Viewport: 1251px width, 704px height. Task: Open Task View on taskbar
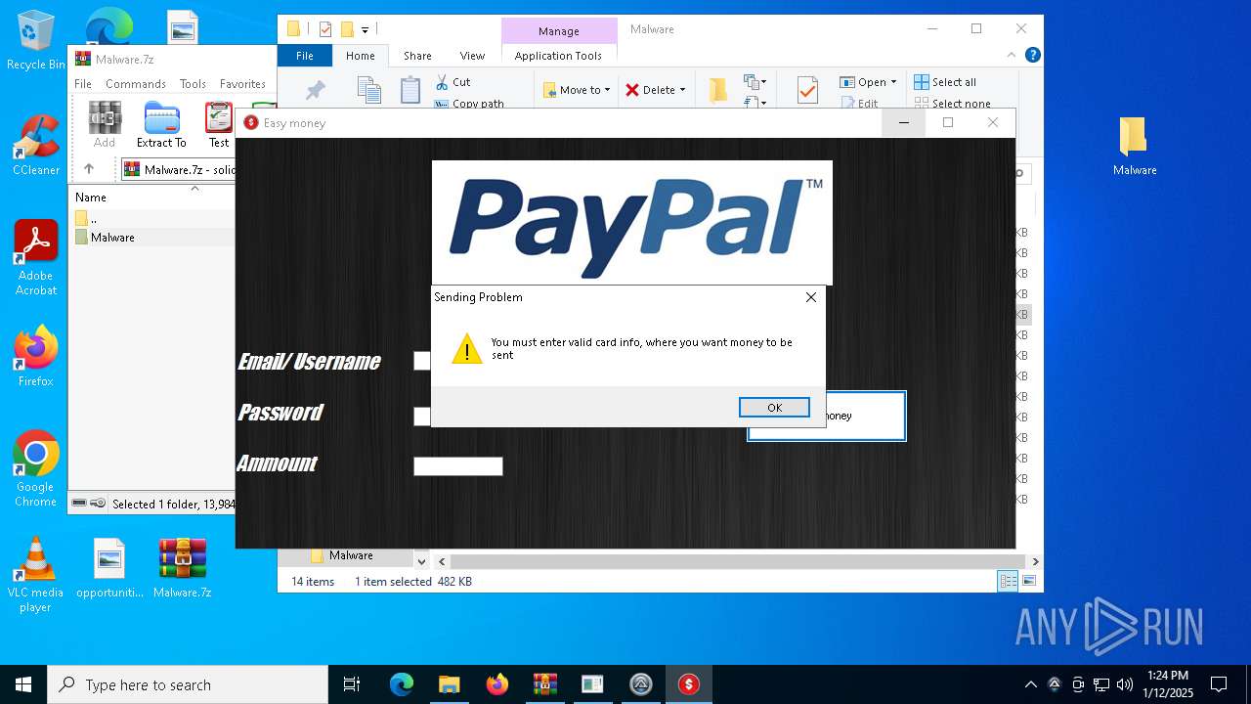click(x=352, y=684)
